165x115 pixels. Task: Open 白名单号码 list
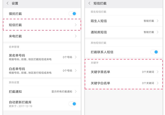point(42,71)
